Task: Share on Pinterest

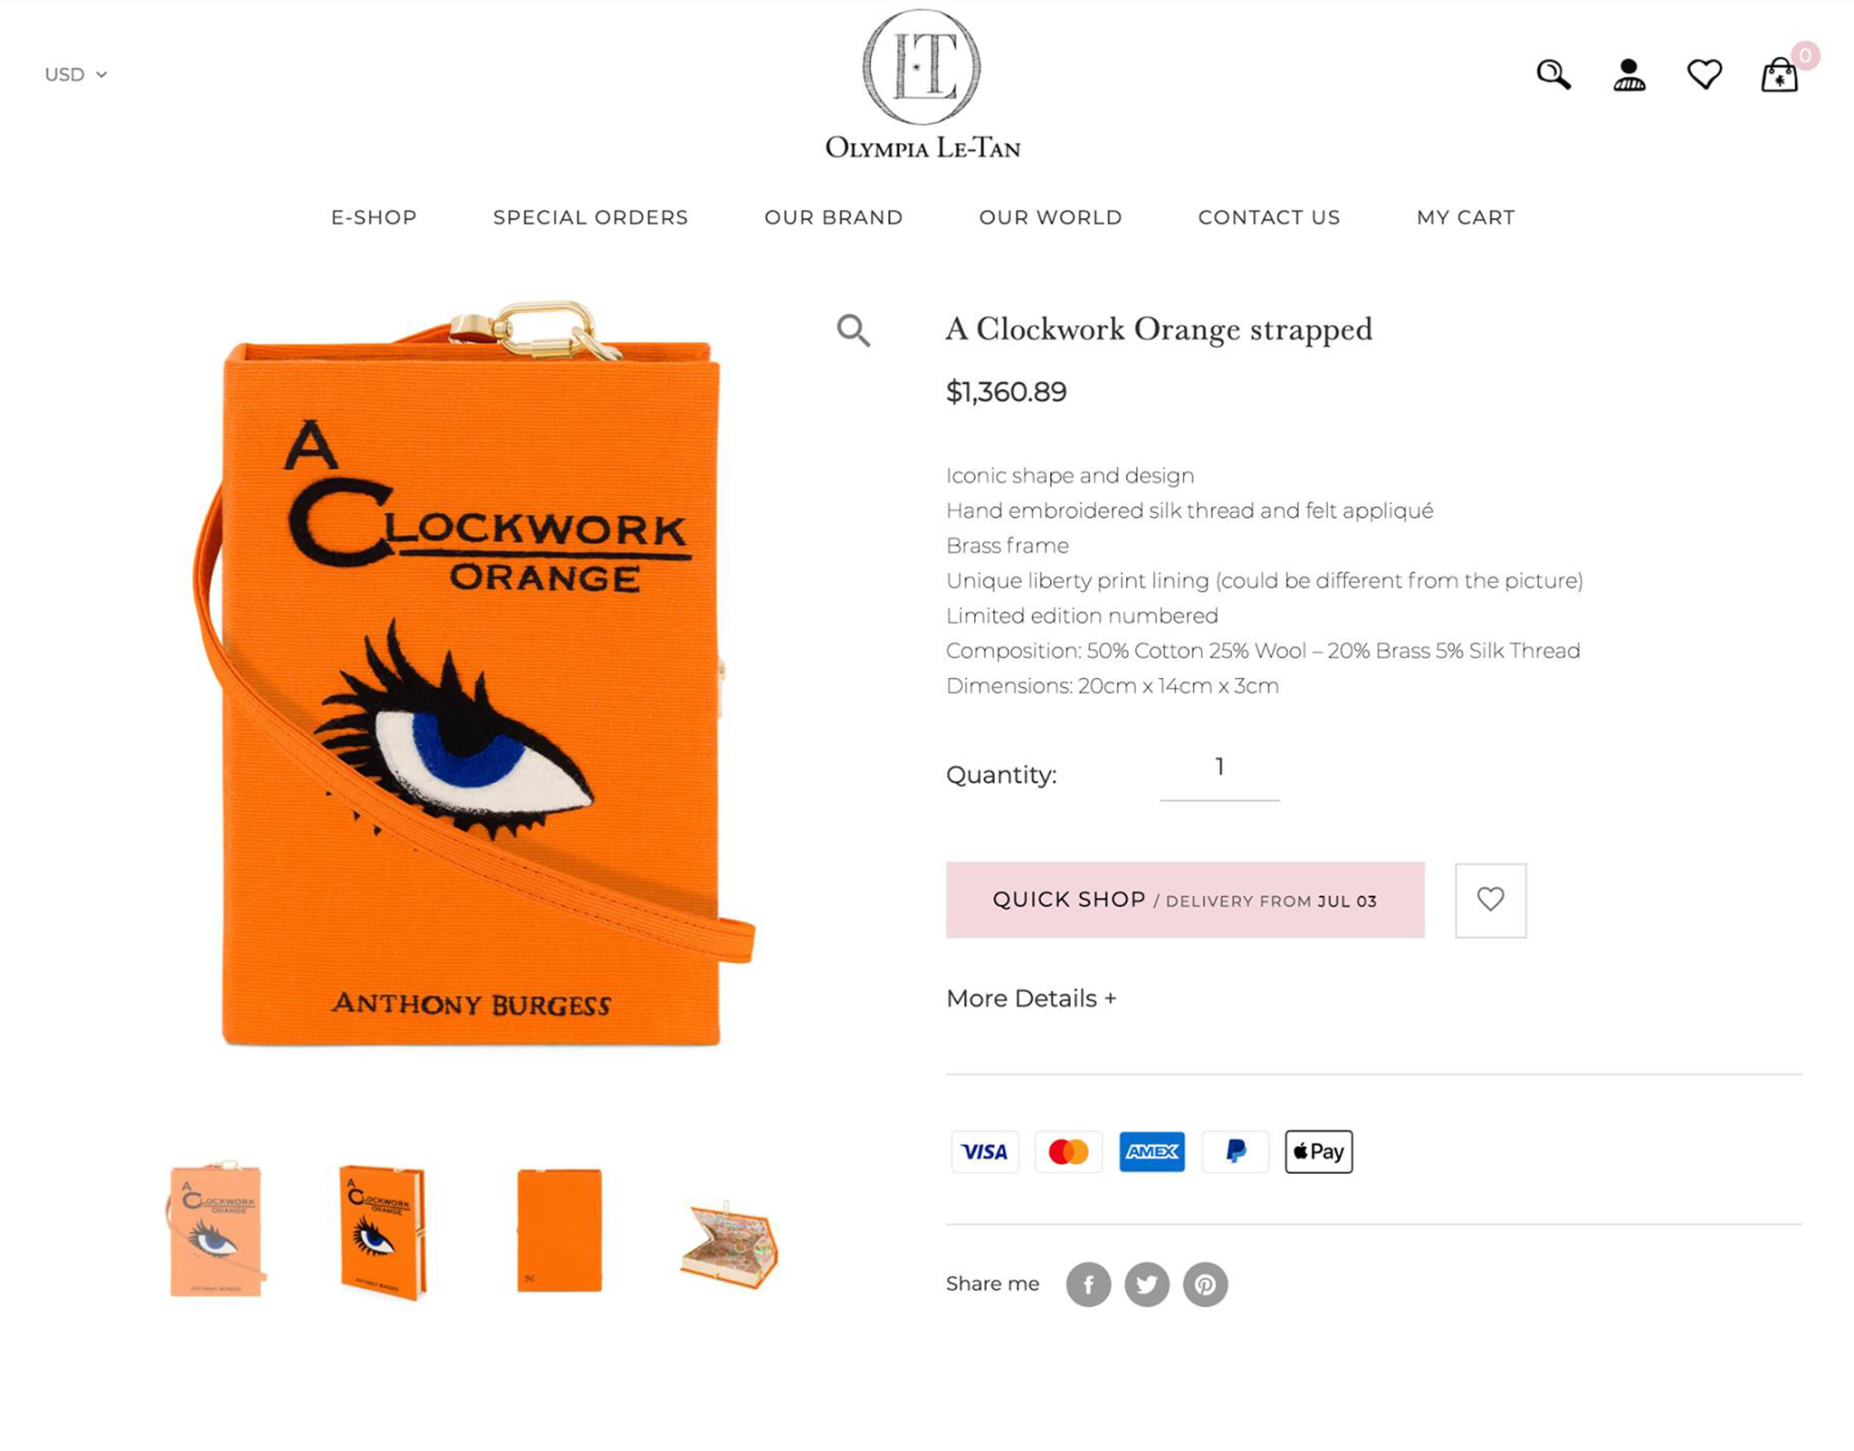Action: point(1205,1284)
